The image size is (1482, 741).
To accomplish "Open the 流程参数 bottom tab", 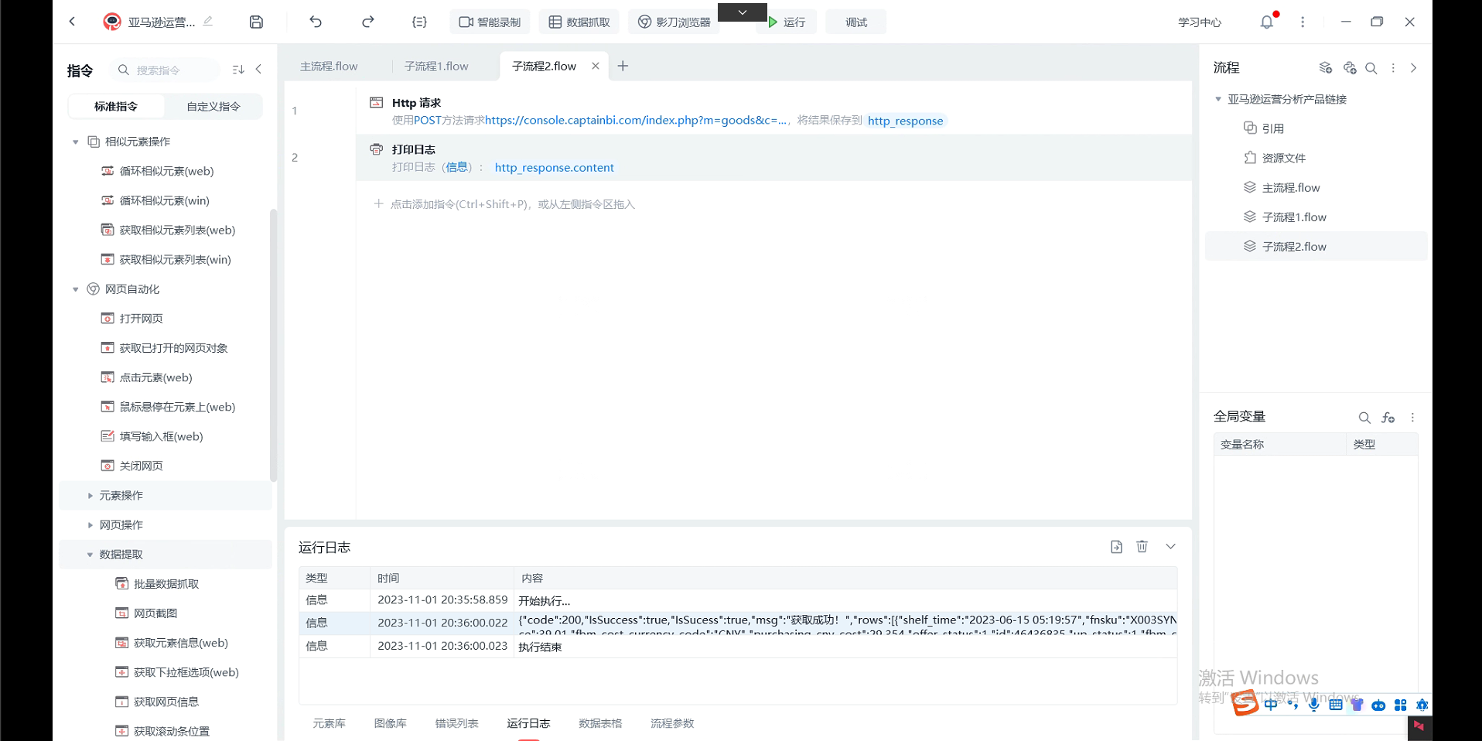I will tap(672, 723).
